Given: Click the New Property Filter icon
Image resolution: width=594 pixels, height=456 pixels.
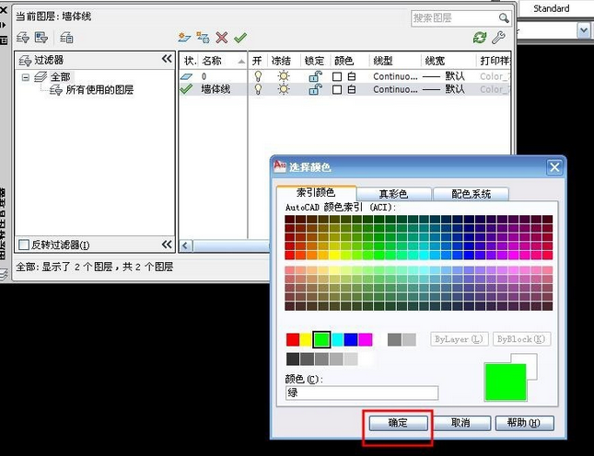Looking at the screenshot, I should pos(22,38).
